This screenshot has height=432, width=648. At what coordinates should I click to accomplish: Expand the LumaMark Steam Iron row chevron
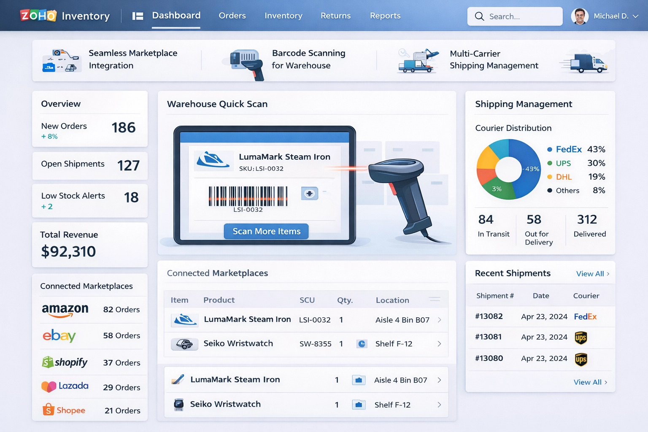439,320
